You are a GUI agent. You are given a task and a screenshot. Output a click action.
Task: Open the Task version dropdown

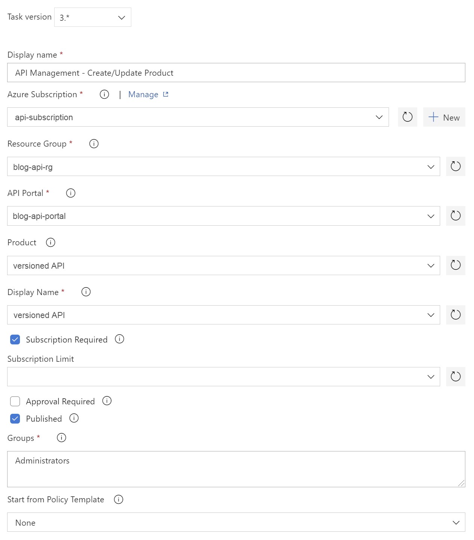pos(93,17)
